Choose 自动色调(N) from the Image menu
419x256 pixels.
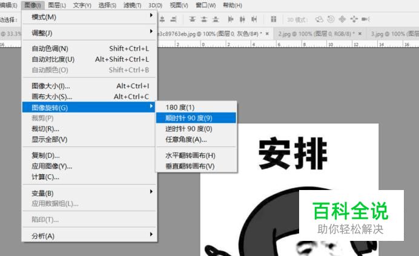[89, 48]
